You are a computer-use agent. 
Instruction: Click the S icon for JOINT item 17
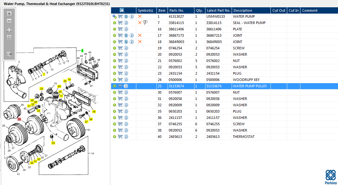coord(126,35)
